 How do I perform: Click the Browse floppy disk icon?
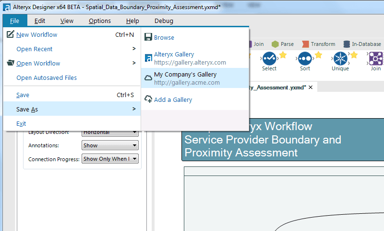(x=148, y=37)
